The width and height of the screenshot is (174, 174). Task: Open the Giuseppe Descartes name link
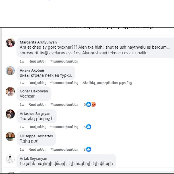click(36, 136)
